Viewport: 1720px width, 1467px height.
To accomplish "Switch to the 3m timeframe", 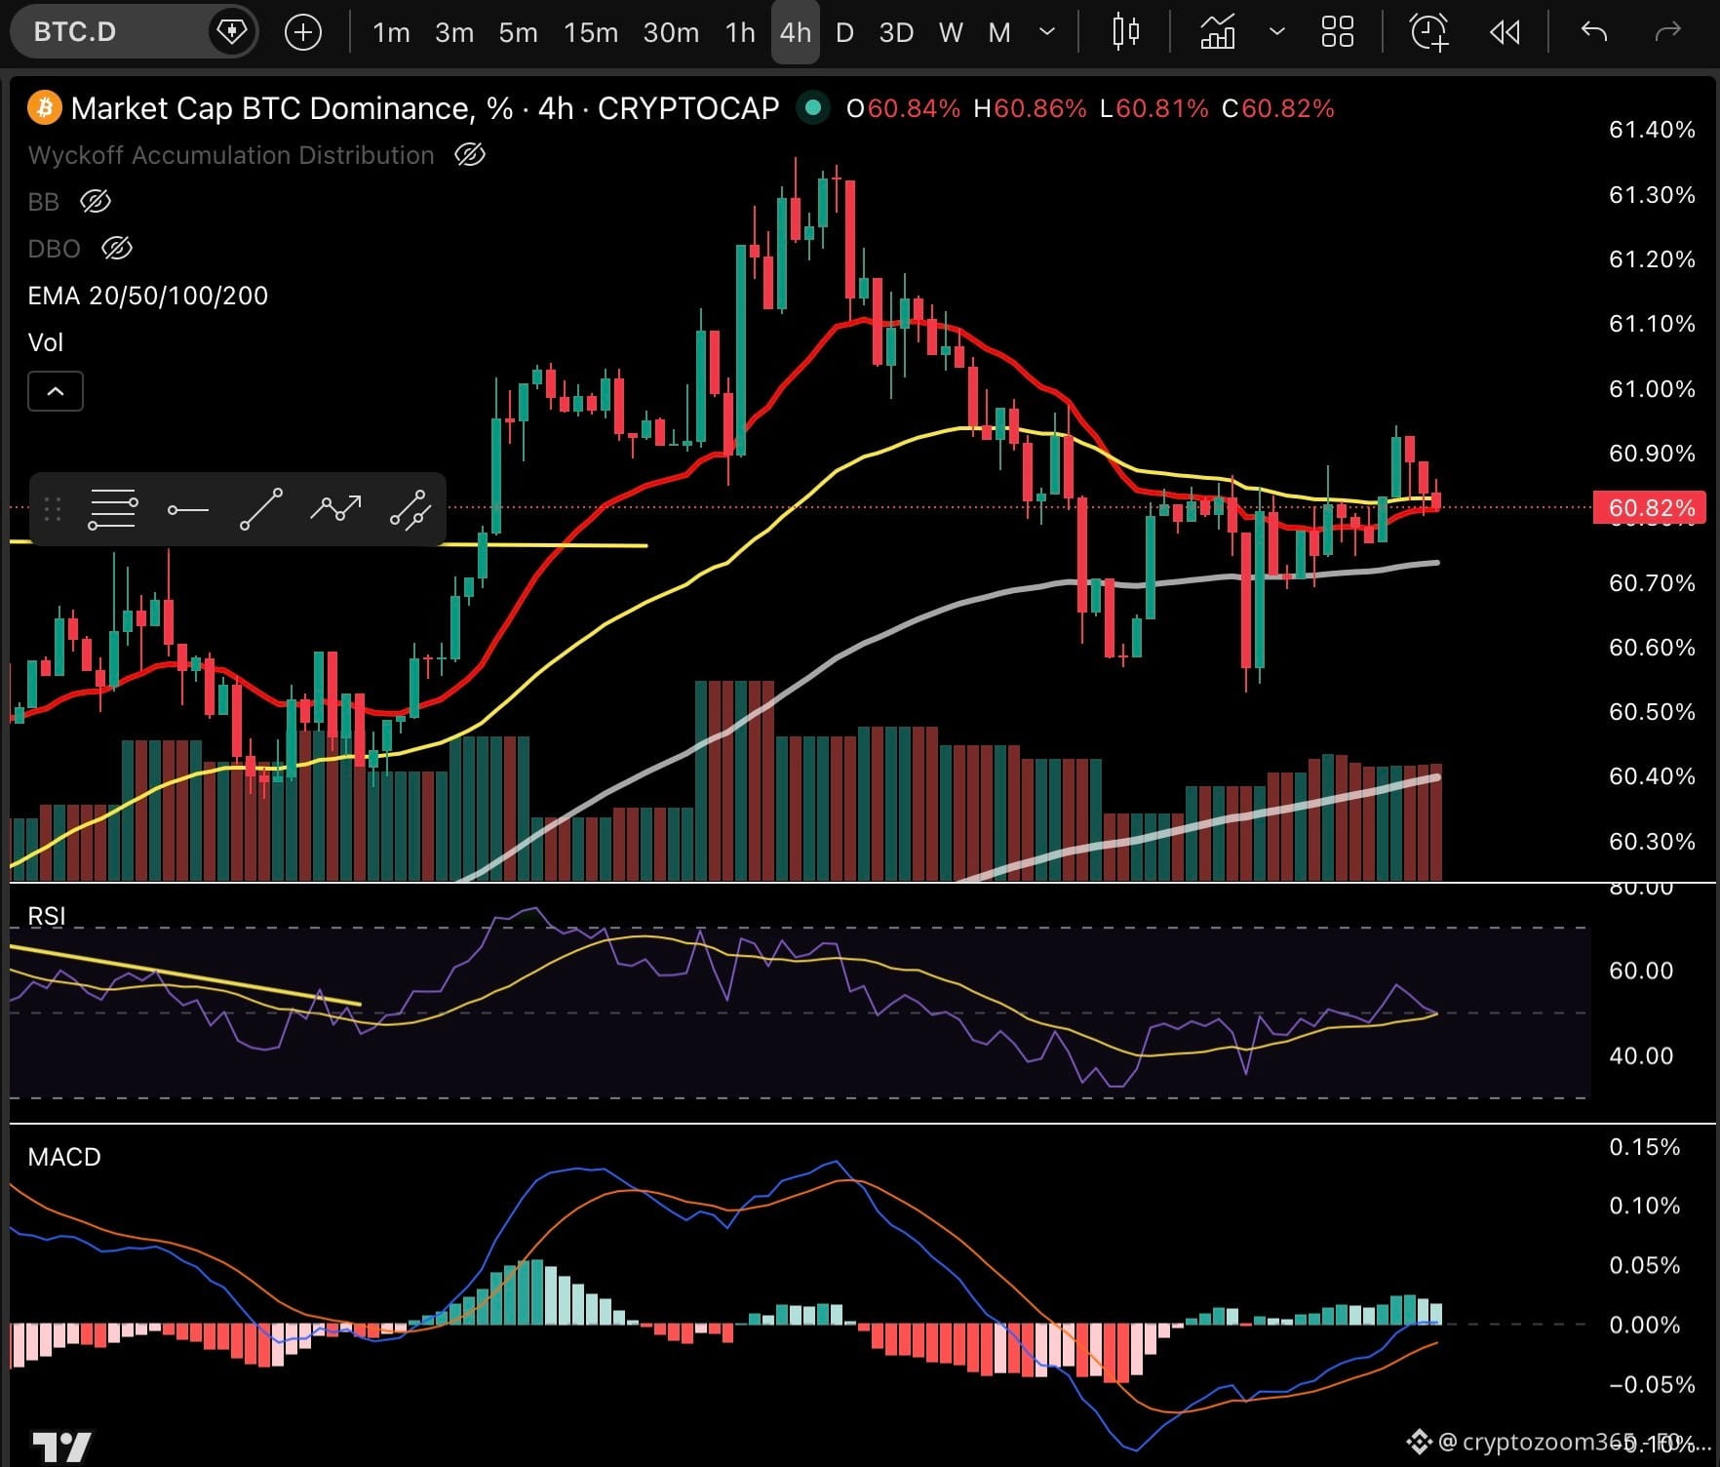I will pyautogui.click(x=454, y=32).
